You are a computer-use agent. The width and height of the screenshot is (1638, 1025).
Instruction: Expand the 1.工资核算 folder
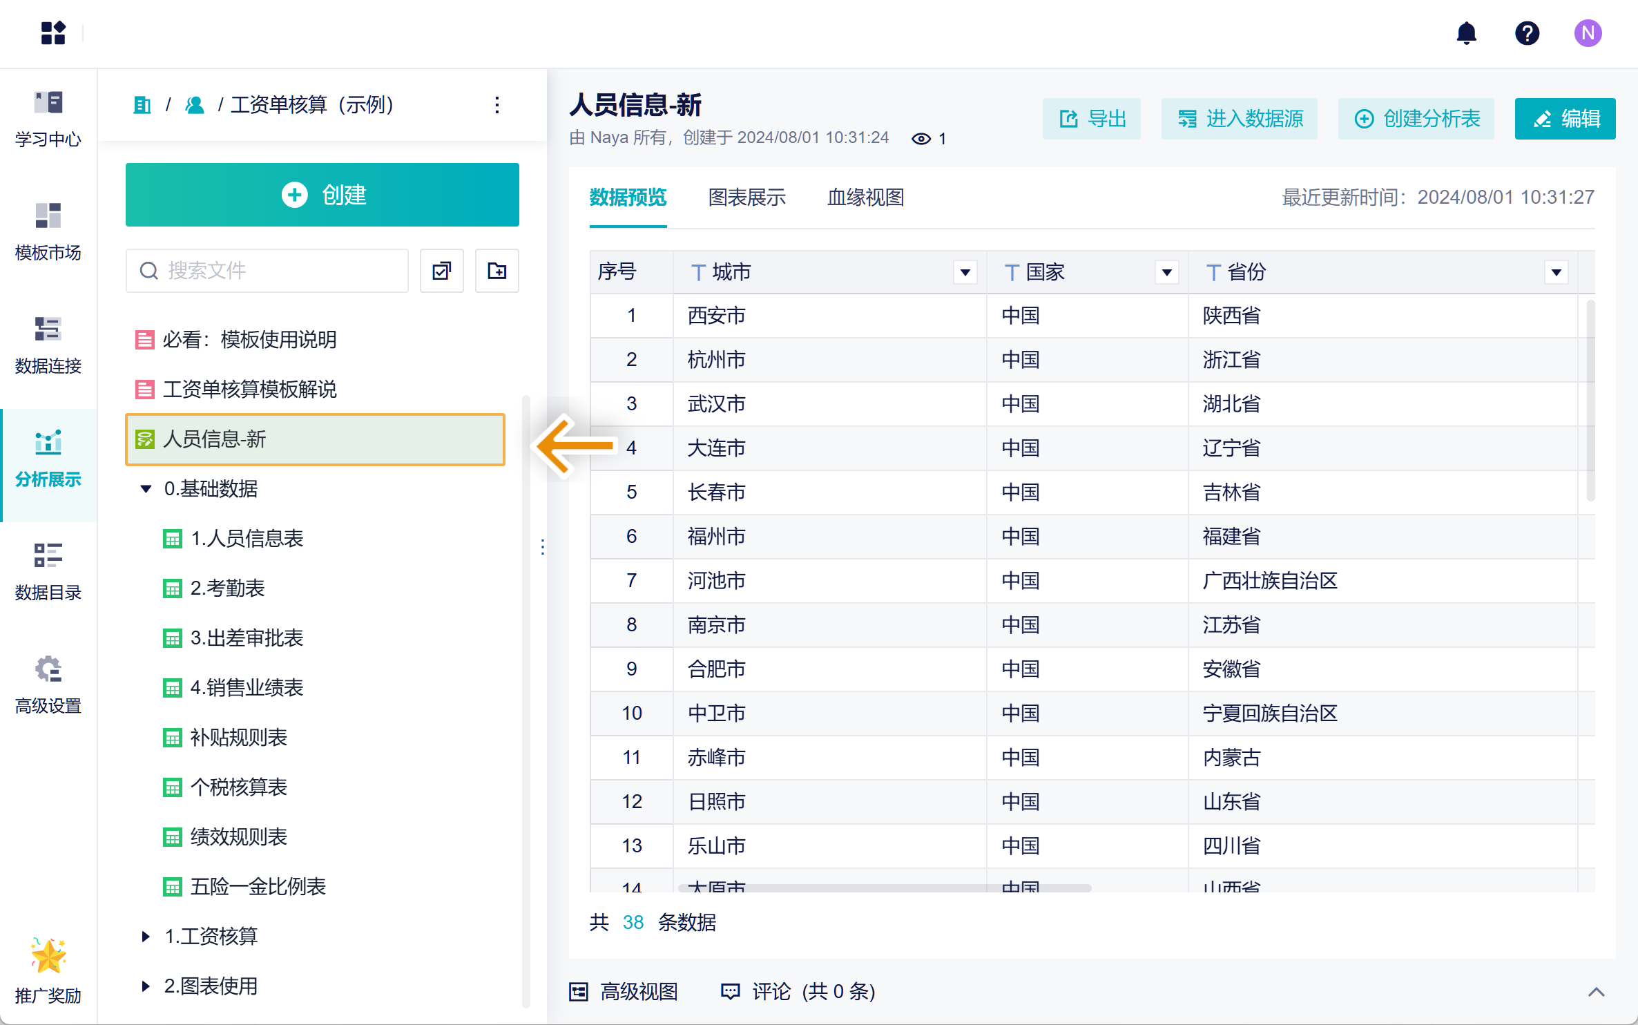pos(146,937)
